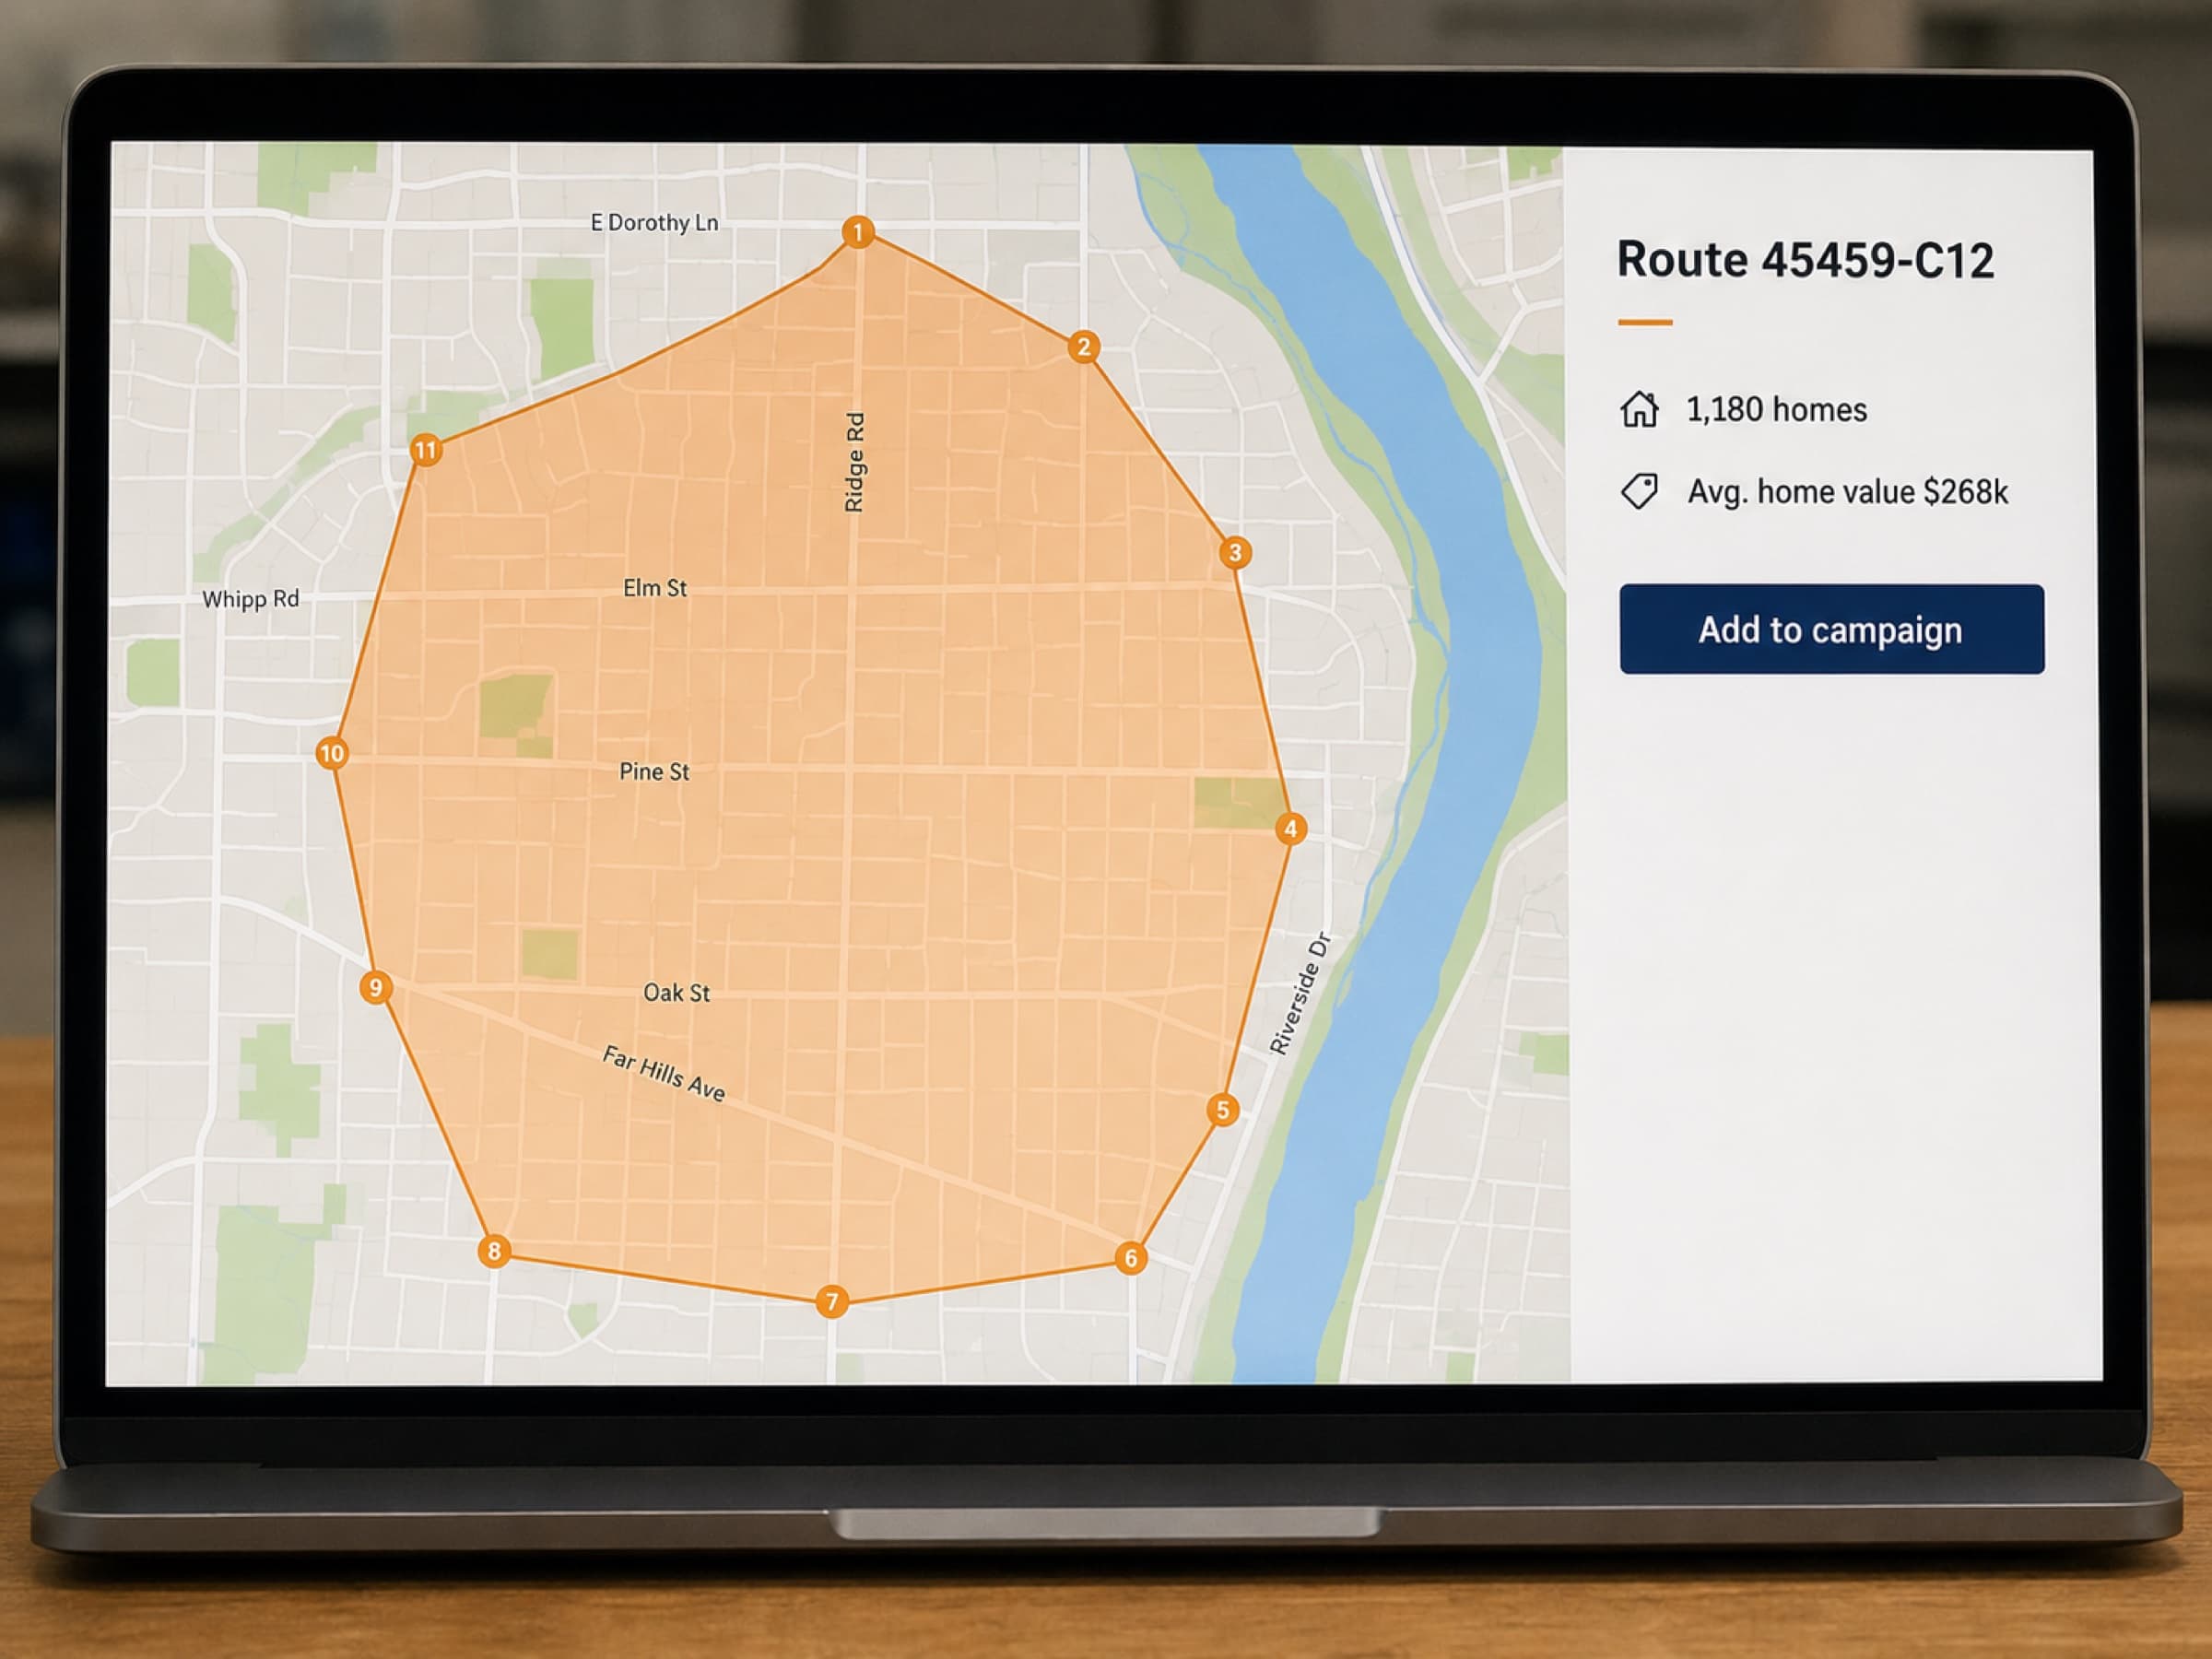Select polygon vertex marker 2
This screenshot has height=1659, width=2212.
1083,348
